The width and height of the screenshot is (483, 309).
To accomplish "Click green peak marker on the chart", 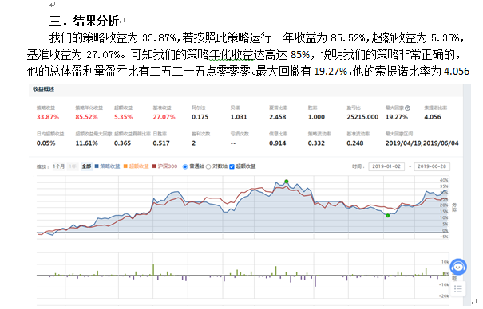I will click(287, 182).
